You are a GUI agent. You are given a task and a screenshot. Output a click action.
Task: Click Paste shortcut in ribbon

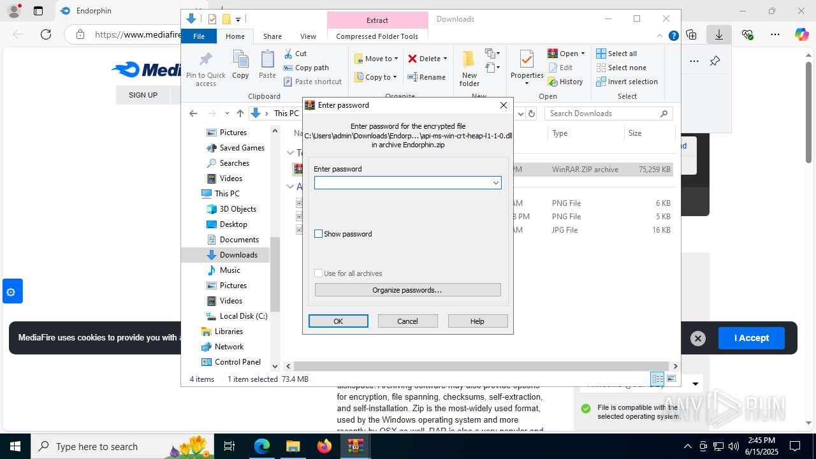312,82
